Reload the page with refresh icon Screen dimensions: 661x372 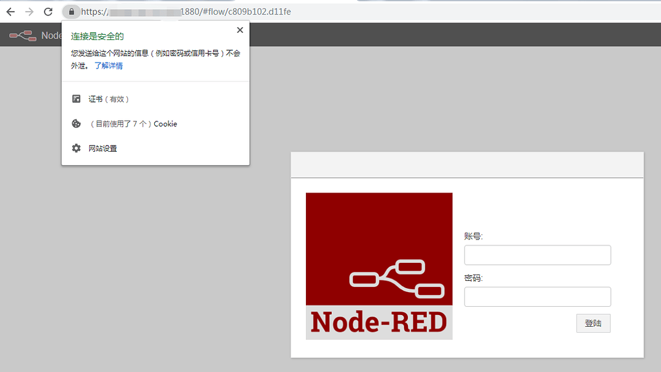(48, 12)
